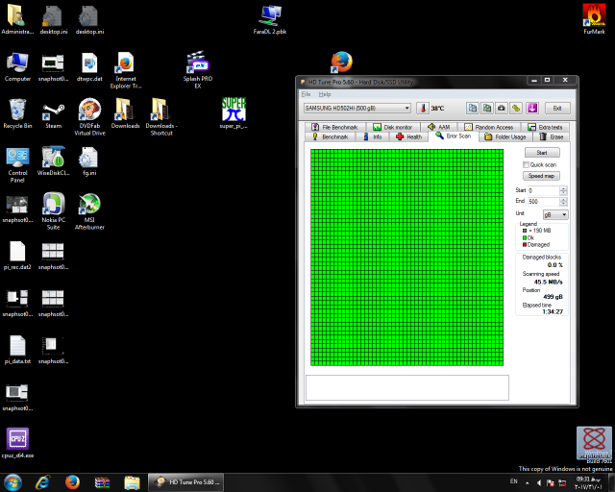Viewport: 615px width, 492px height.
Task: Show hidden tray icons arrow
Action: (528, 483)
